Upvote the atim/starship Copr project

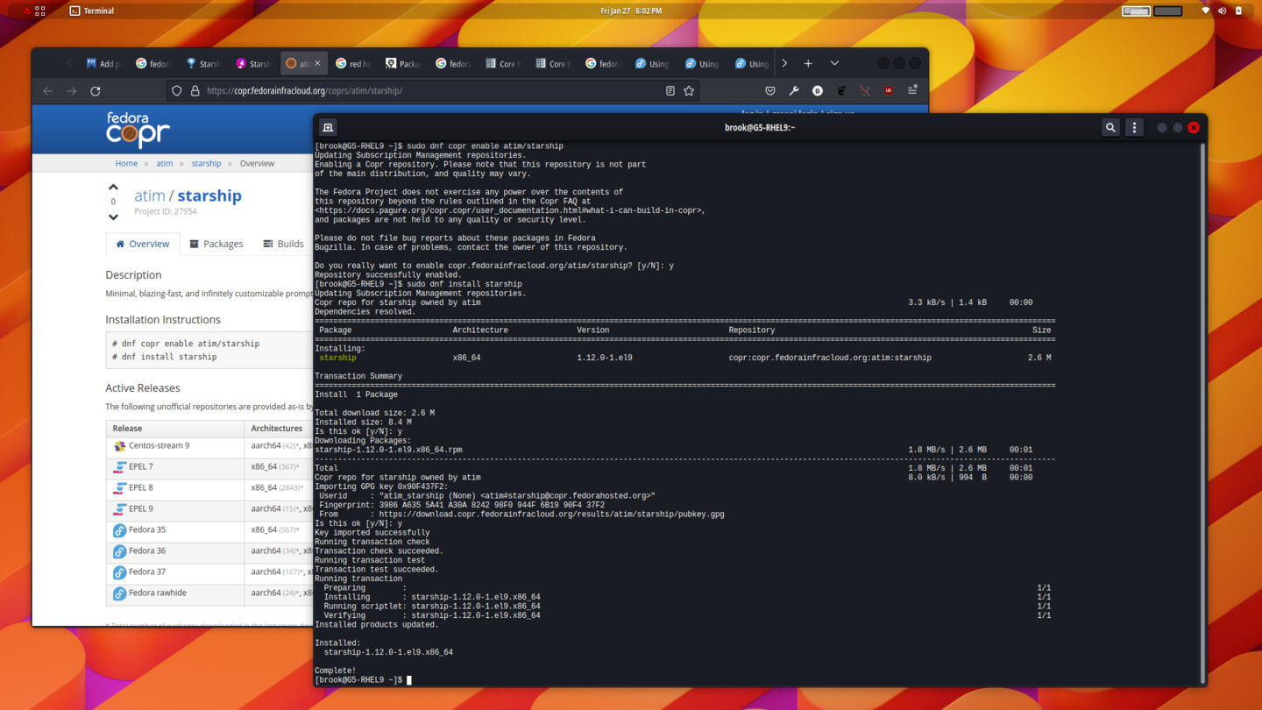(x=113, y=187)
